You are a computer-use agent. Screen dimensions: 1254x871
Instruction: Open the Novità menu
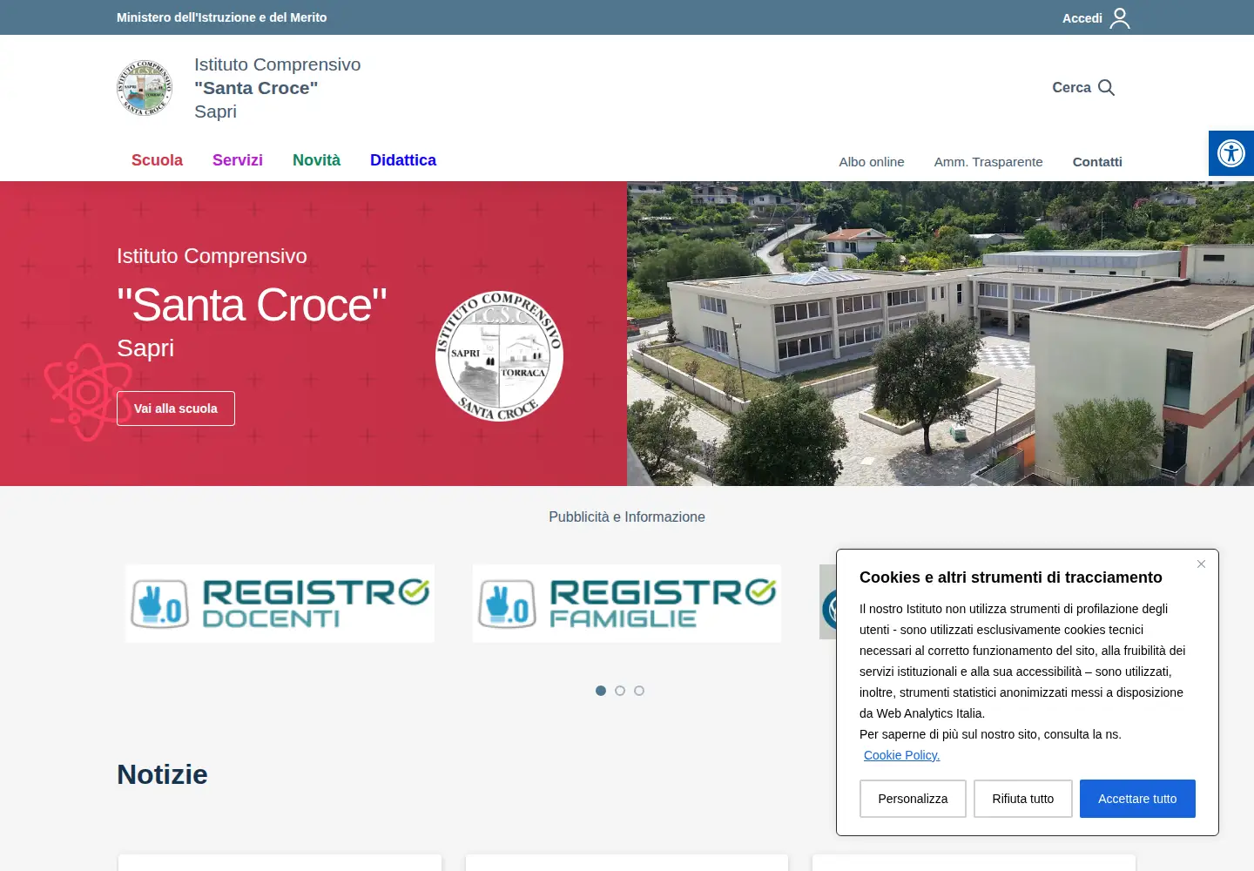316,160
